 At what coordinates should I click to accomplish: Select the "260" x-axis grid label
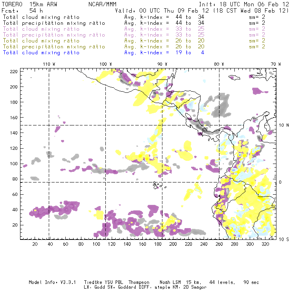click(219, 244)
